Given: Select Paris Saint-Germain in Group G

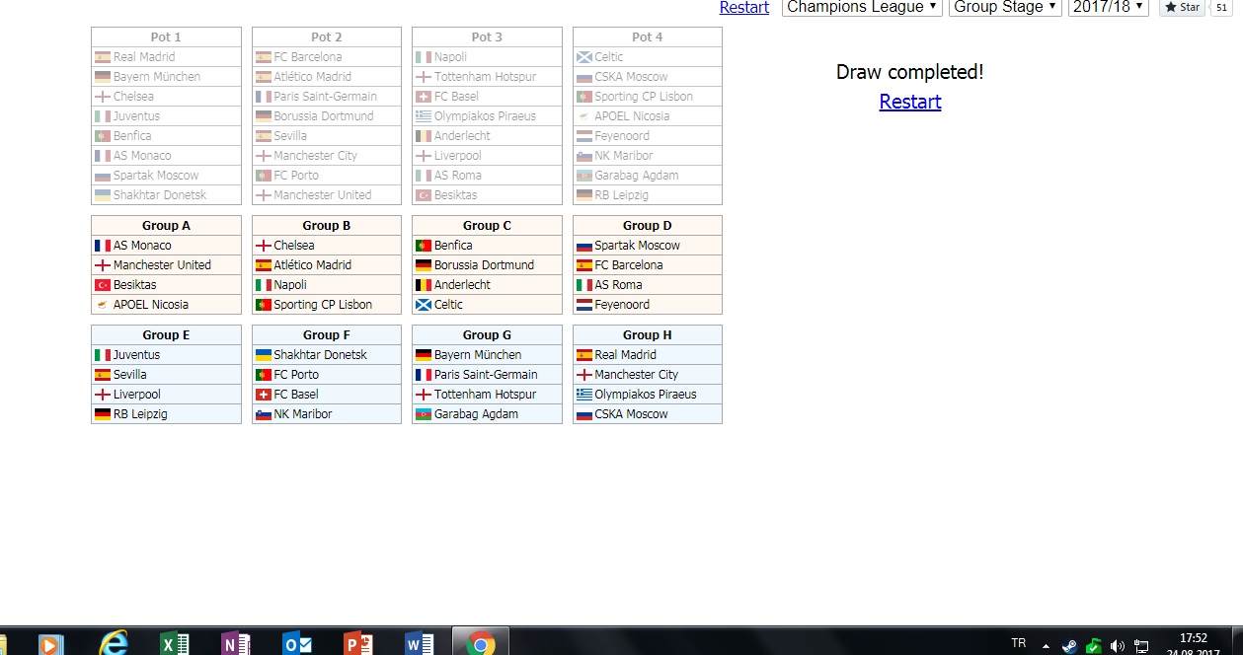Looking at the screenshot, I should click(487, 375).
